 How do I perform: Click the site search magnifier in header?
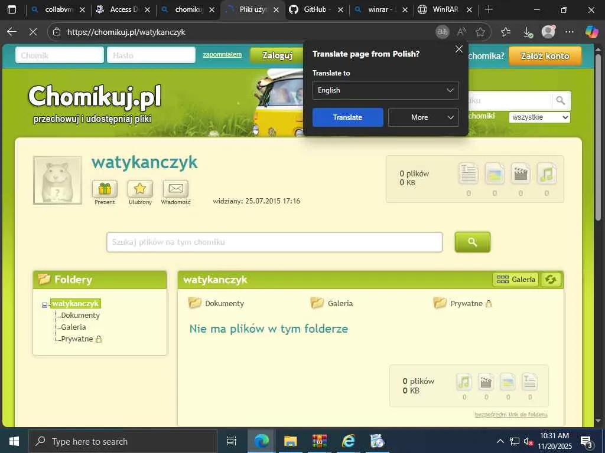tap(561, 101)
